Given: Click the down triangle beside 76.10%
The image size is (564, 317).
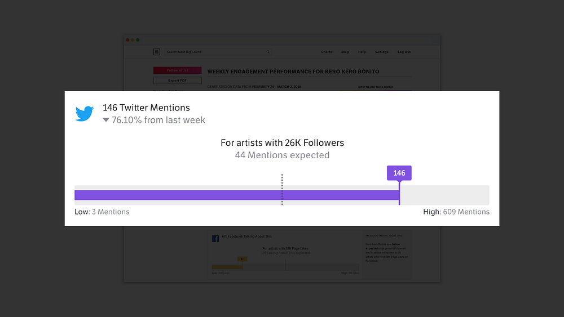Looking at the screenshot, I should (106, 120).
